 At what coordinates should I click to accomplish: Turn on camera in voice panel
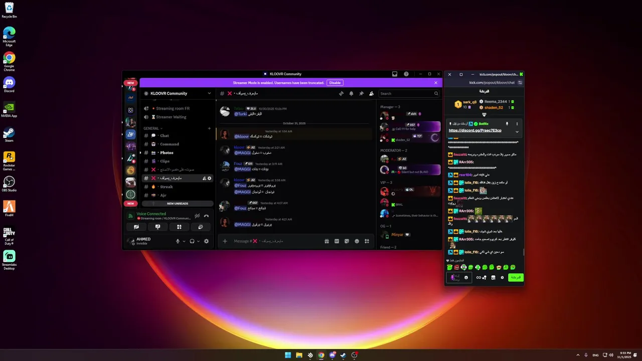click(136, 227)
